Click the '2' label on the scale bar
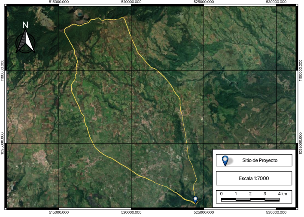 (x=250, y=194)
